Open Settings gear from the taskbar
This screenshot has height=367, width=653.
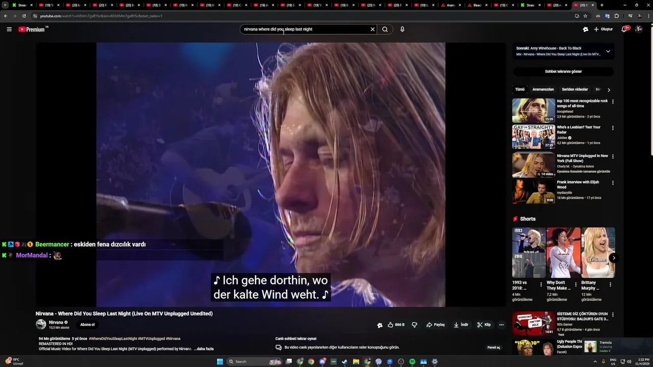pyautogui.click(x=435, y=361)
